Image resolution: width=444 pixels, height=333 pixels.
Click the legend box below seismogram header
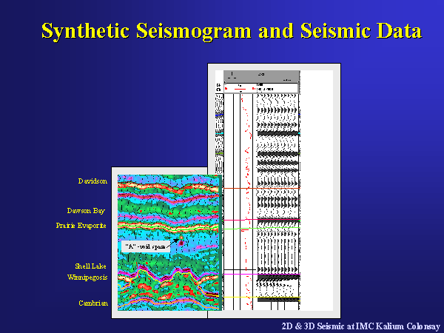[261, 87]
